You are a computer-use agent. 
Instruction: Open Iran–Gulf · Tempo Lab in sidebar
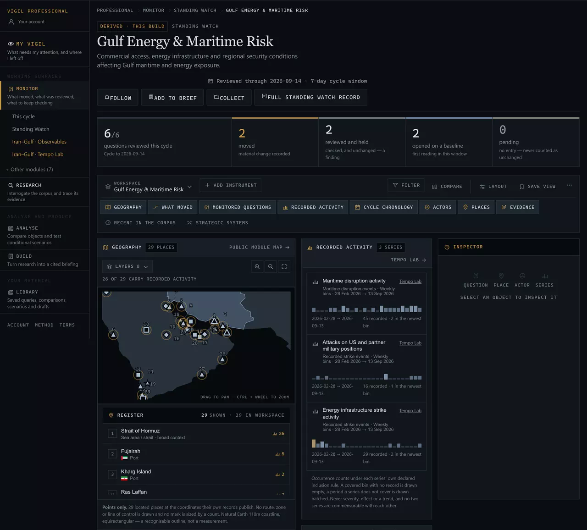point(38,155)
